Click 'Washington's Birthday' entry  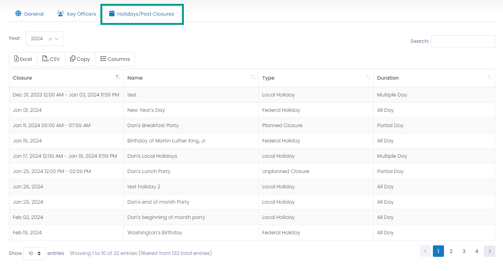pyautogui.click(x=155, y=232)
